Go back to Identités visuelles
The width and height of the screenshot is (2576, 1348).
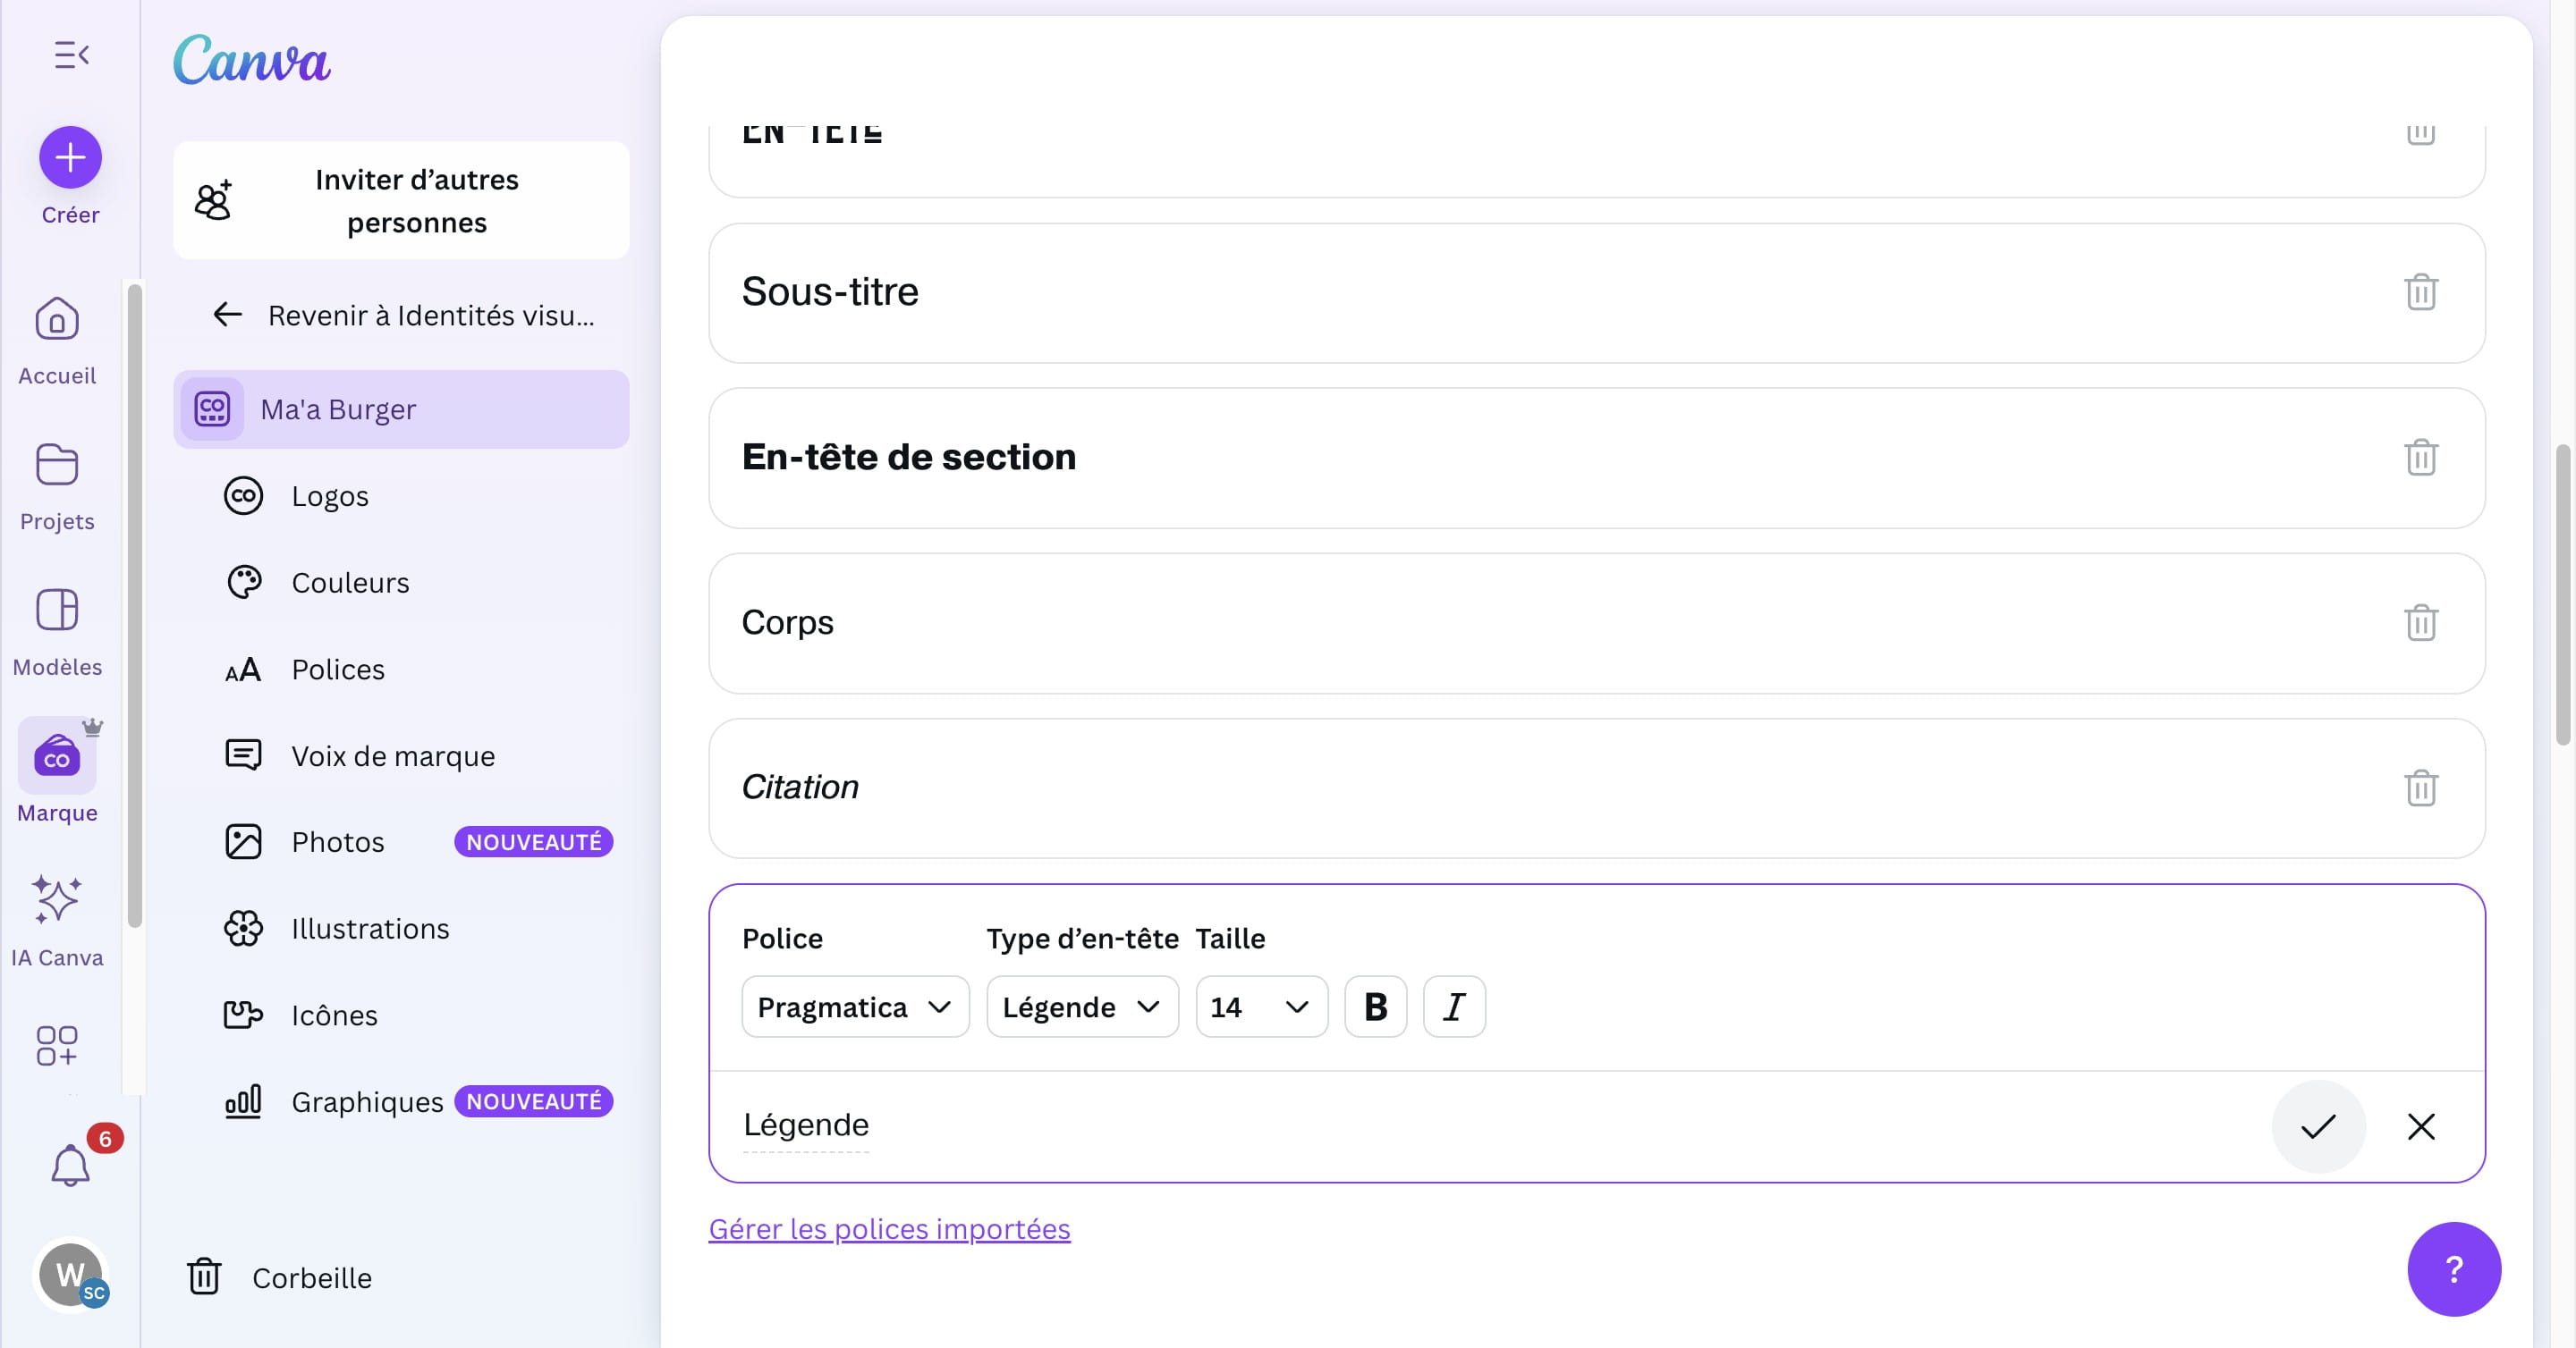402,316
